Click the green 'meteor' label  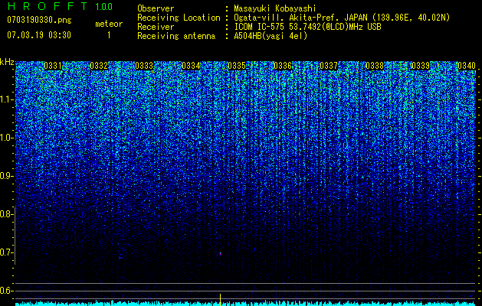109,24
